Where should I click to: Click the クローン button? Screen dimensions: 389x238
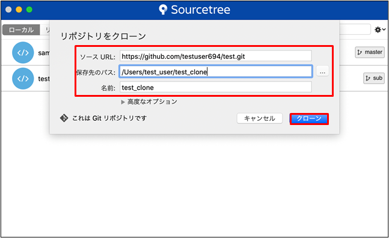pos(309,119)
